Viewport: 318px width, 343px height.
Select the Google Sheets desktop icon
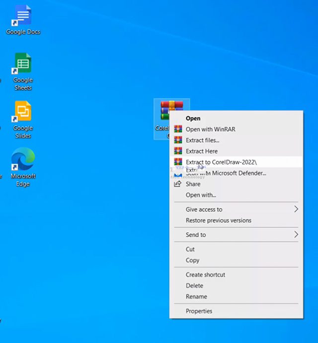pos(23,65)
